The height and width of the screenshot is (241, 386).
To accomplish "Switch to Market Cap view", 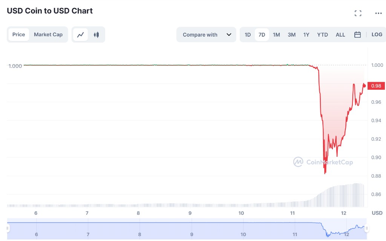I will pos(48,35).
